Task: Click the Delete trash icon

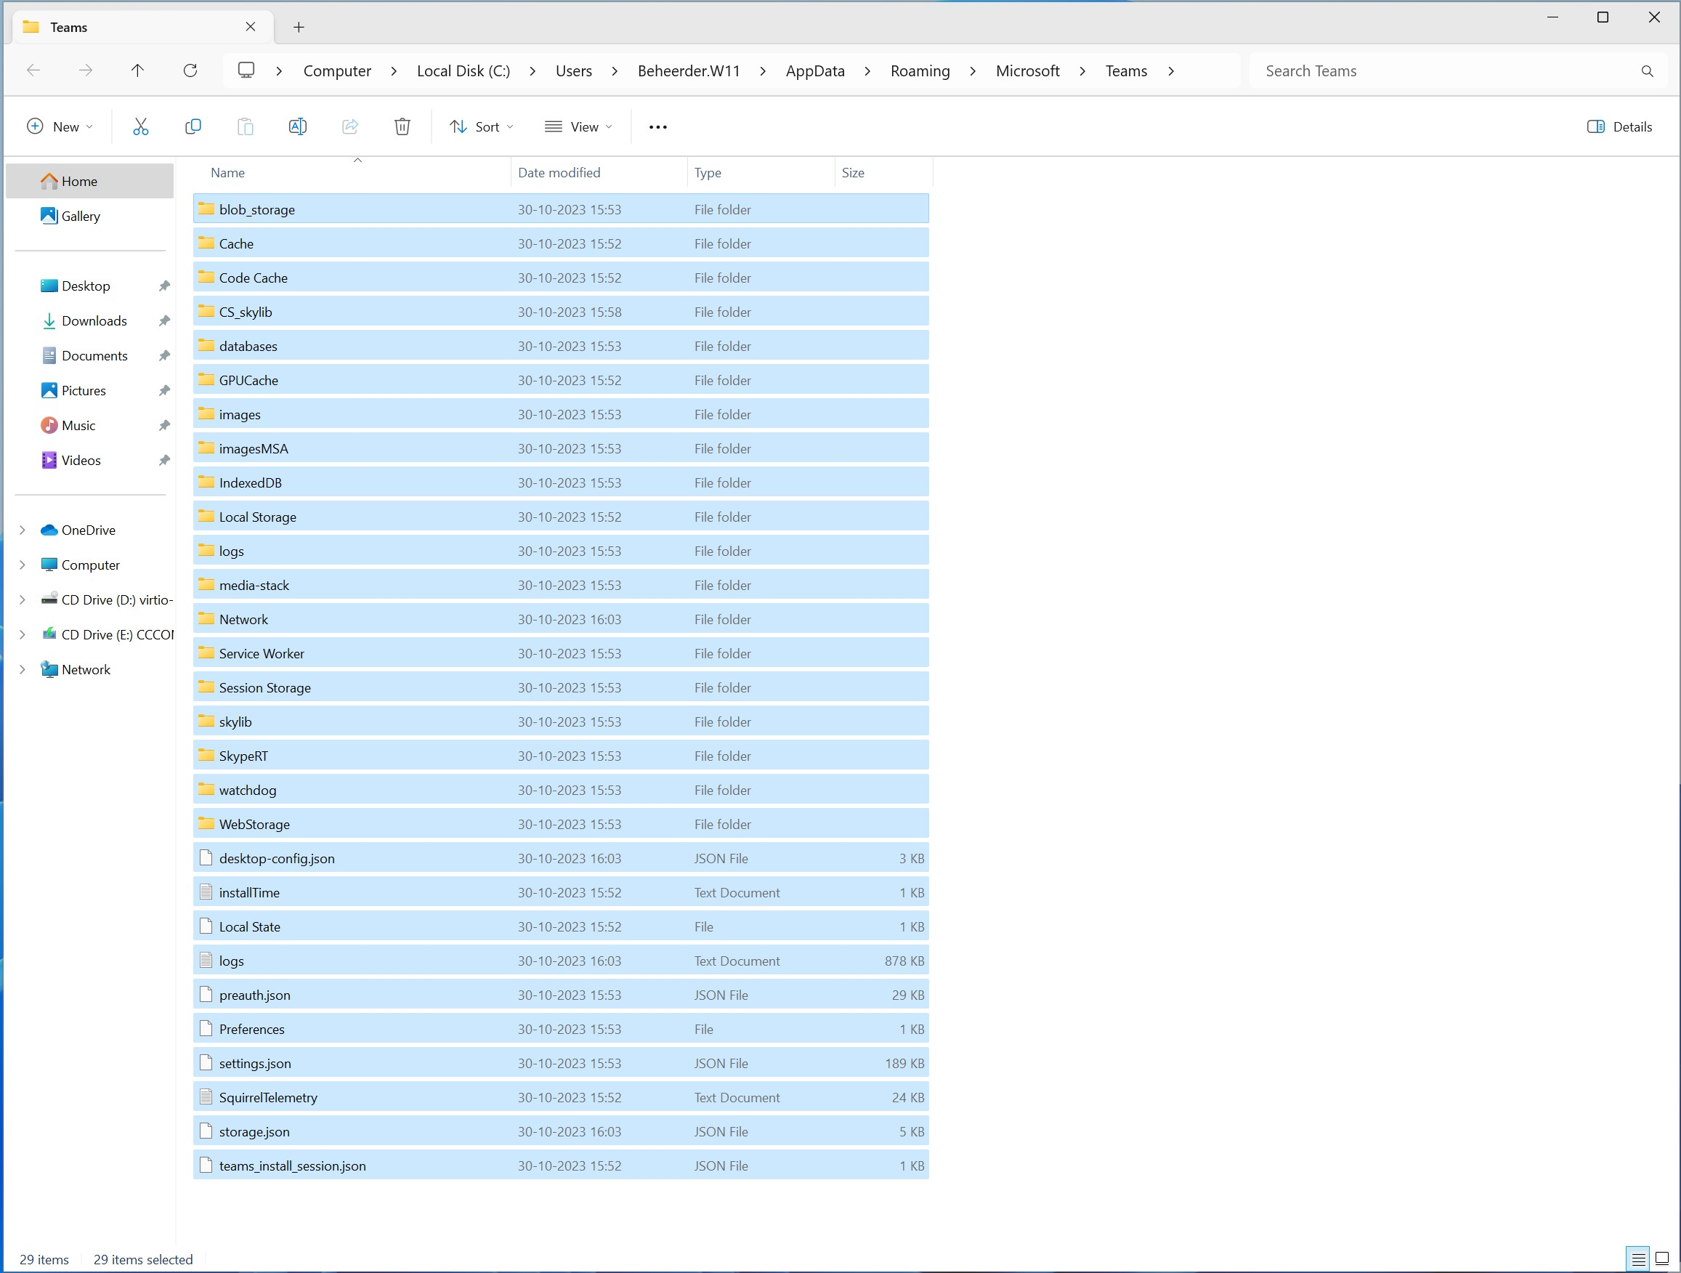Action: (402, 127)
